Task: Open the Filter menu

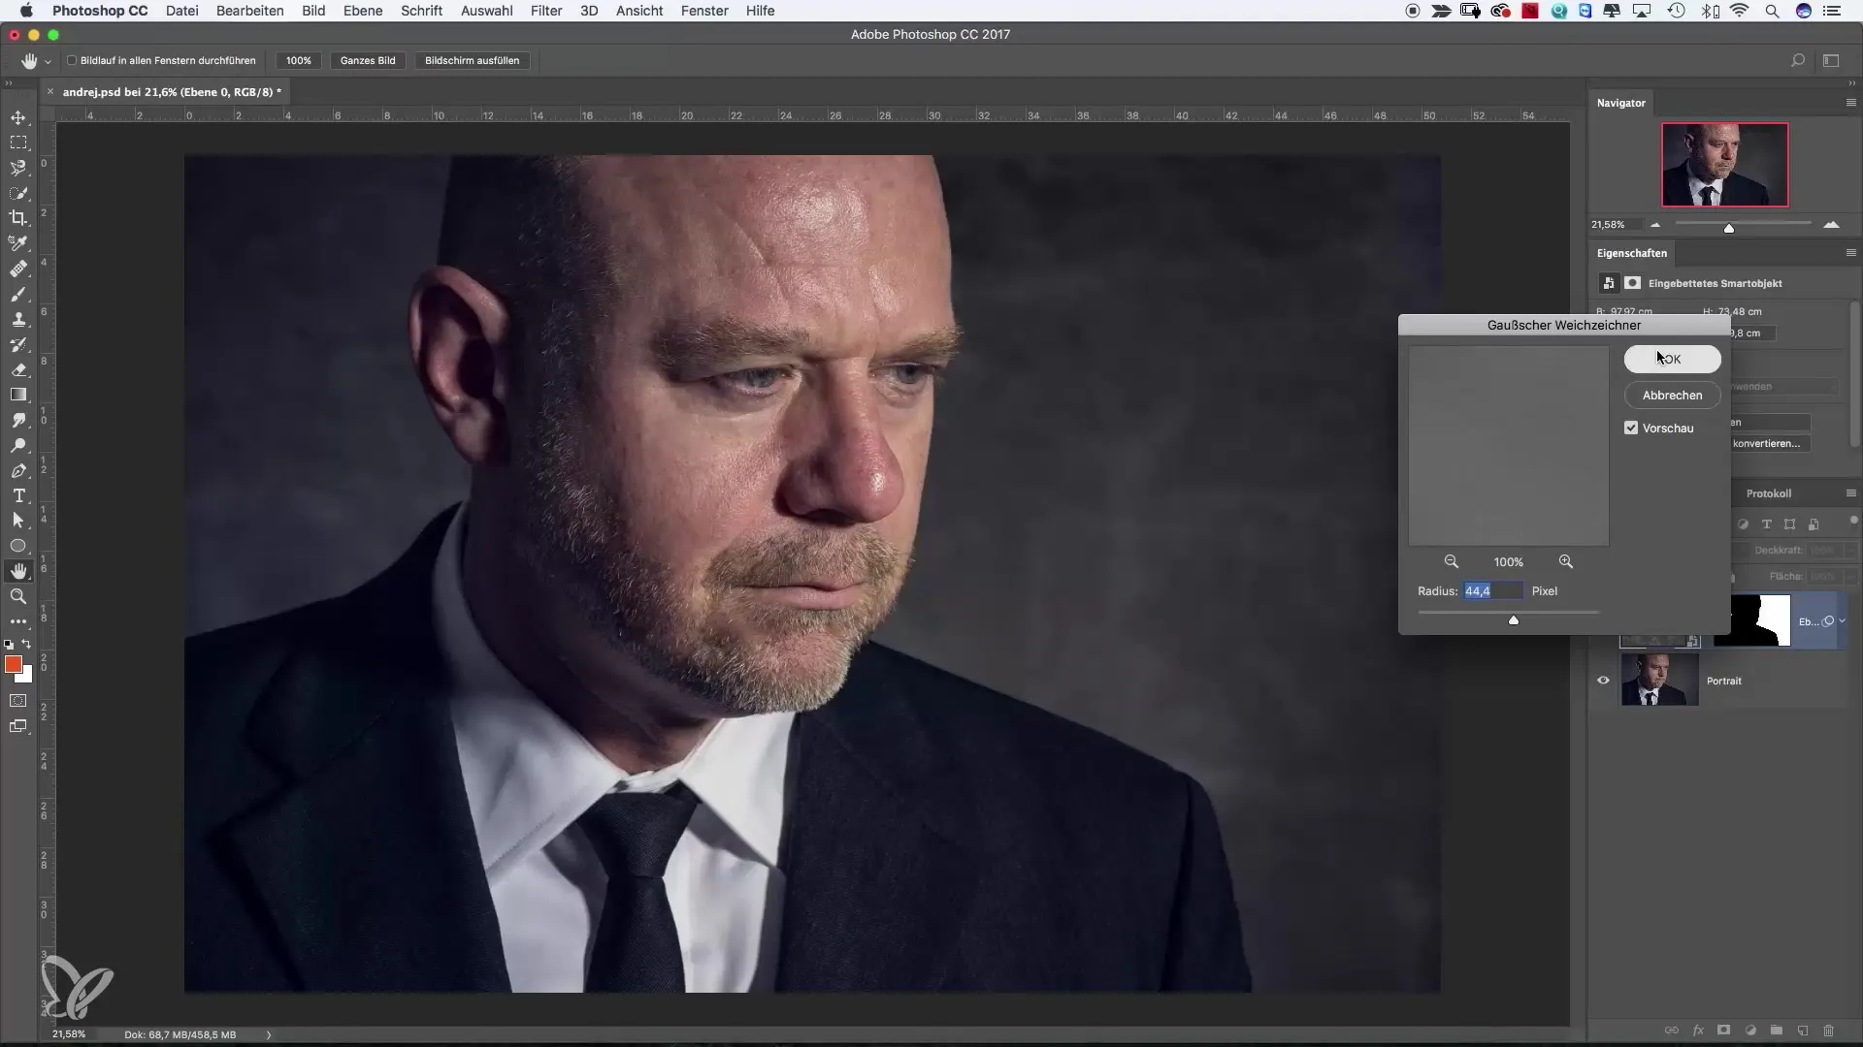Action: click(546, 11)
